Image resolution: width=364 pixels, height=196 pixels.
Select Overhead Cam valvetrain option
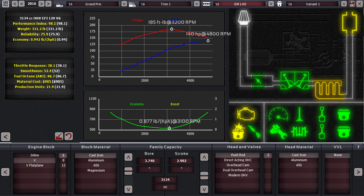click(x=238, y=165)
